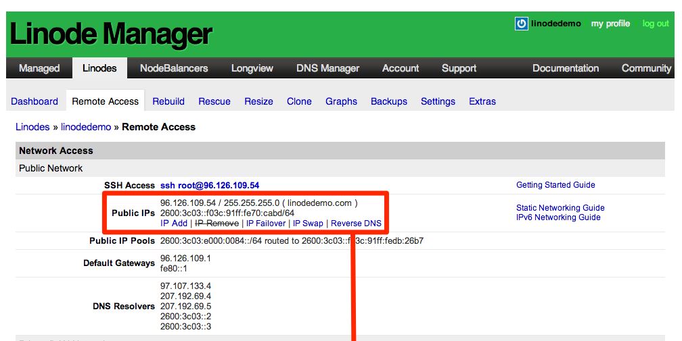682x341 pixels.
Task: Select public IP 96.126.109.54 / 255.255.255.0 text
Action: (220, 203)
